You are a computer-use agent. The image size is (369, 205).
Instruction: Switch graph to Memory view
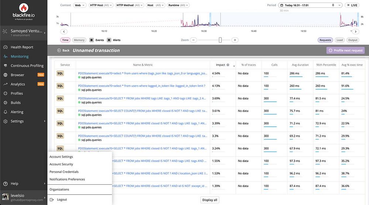tap(79, 40)
